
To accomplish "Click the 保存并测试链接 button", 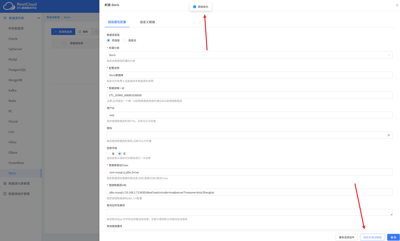I will (x=373, y=237).
